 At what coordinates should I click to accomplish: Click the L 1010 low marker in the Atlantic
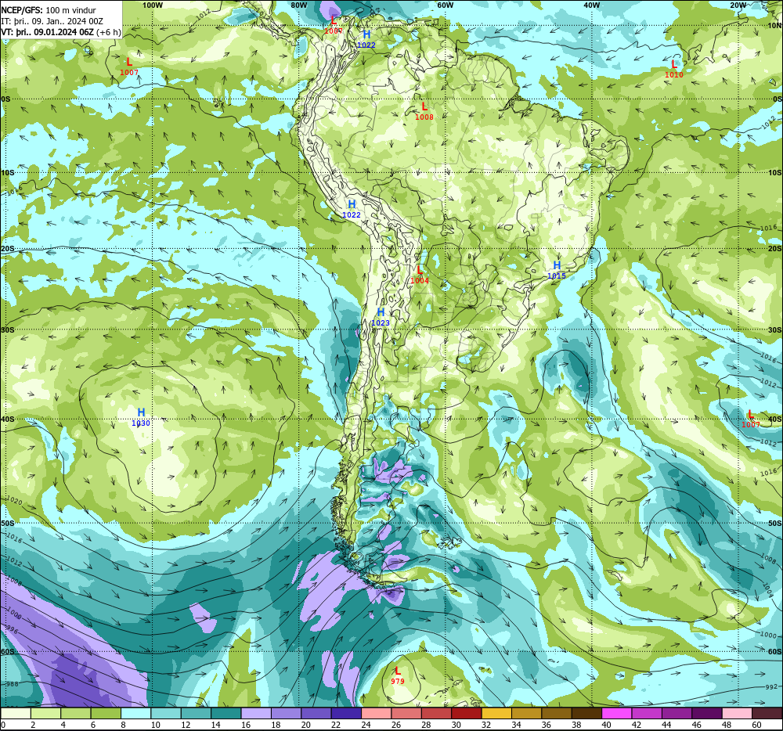673,70
